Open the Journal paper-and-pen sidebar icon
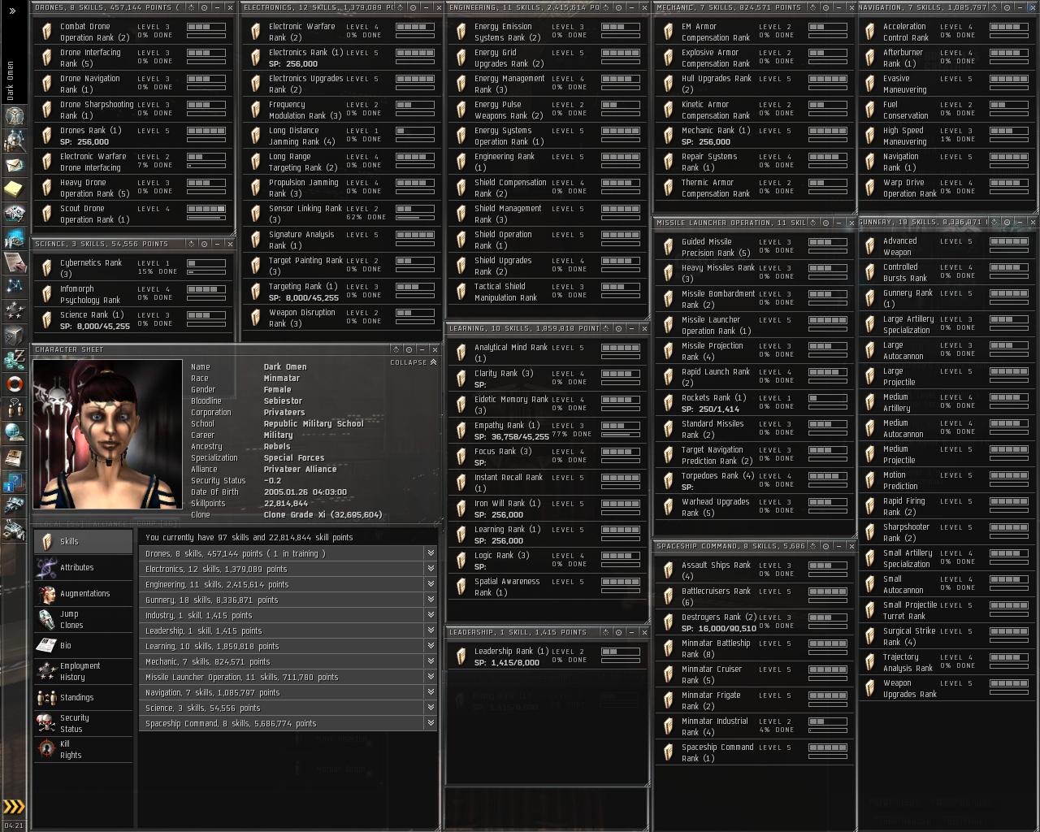 click(14, 262)
